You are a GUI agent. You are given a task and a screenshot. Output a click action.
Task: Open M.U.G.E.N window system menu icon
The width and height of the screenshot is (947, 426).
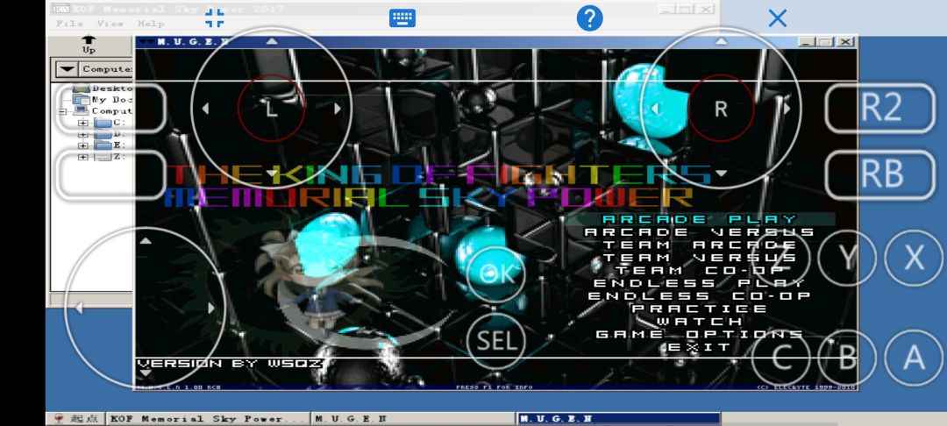click(x=145, y=41)
